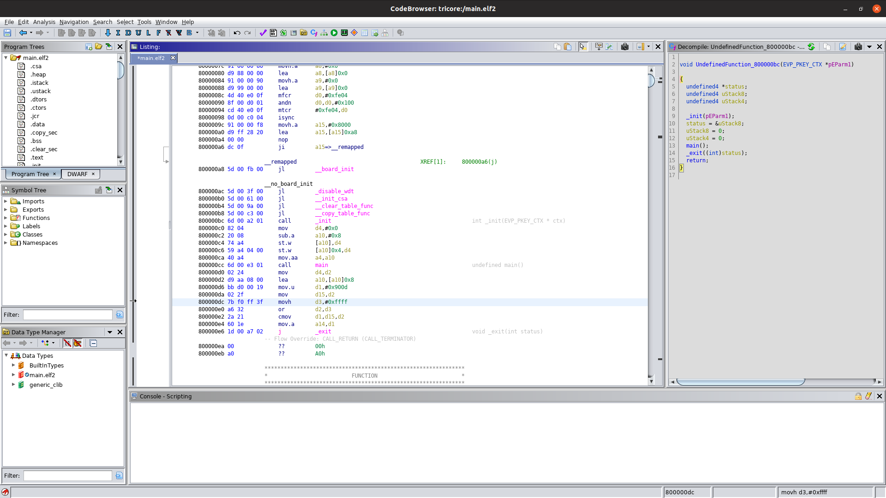Open the File menu
The height and width of the screenshot is (498, 886).
(9, 22)
